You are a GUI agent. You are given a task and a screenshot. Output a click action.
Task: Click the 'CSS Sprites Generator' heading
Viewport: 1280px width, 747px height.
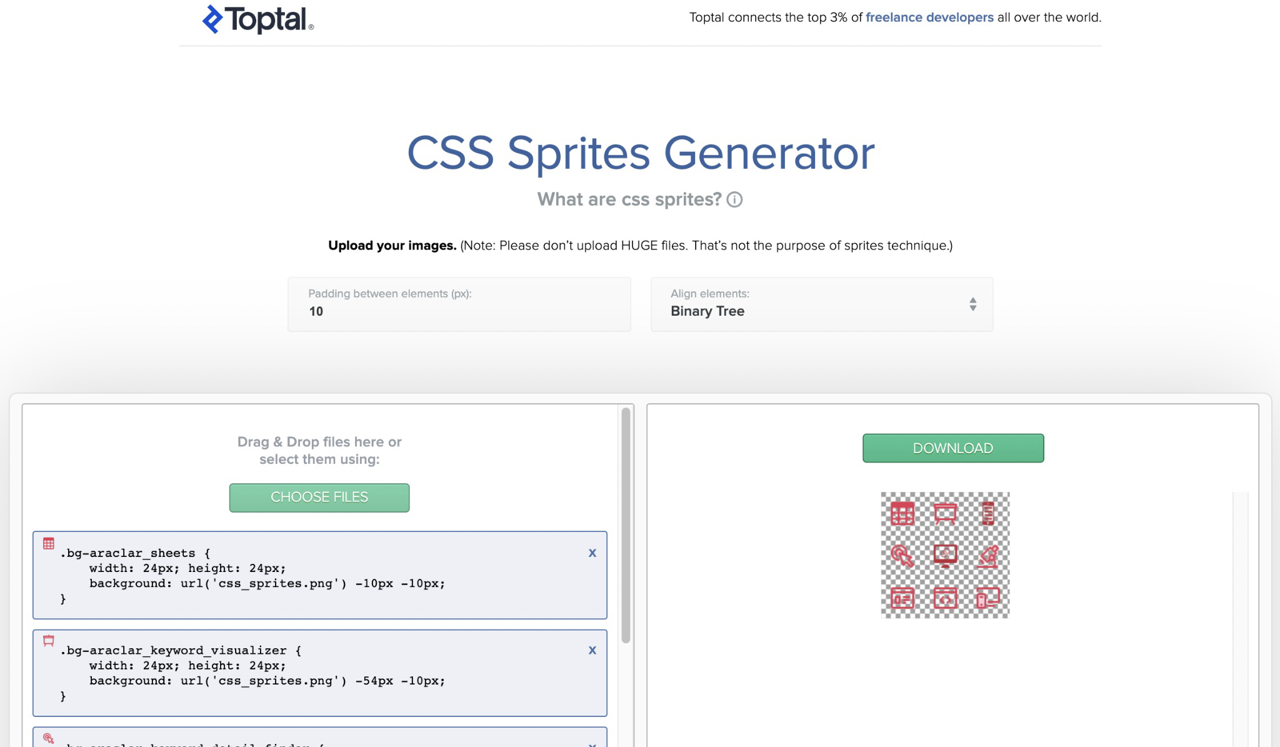pos(641,153)
